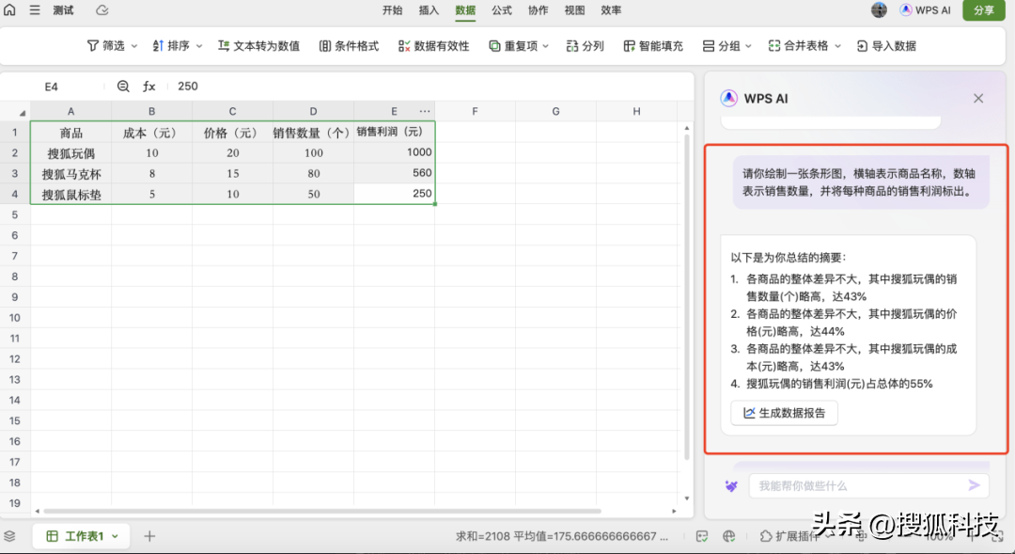Apply the 筛选 filter tool
Screen dimensions: 1015x554
pyautogui.click(x=105, y=46)
